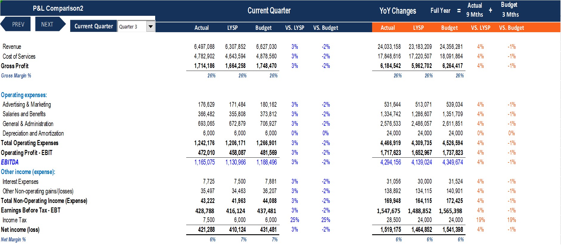Viewport: 561px width, 245px height.
Task: Click the PREV arrow button
Action: point(16,24)
